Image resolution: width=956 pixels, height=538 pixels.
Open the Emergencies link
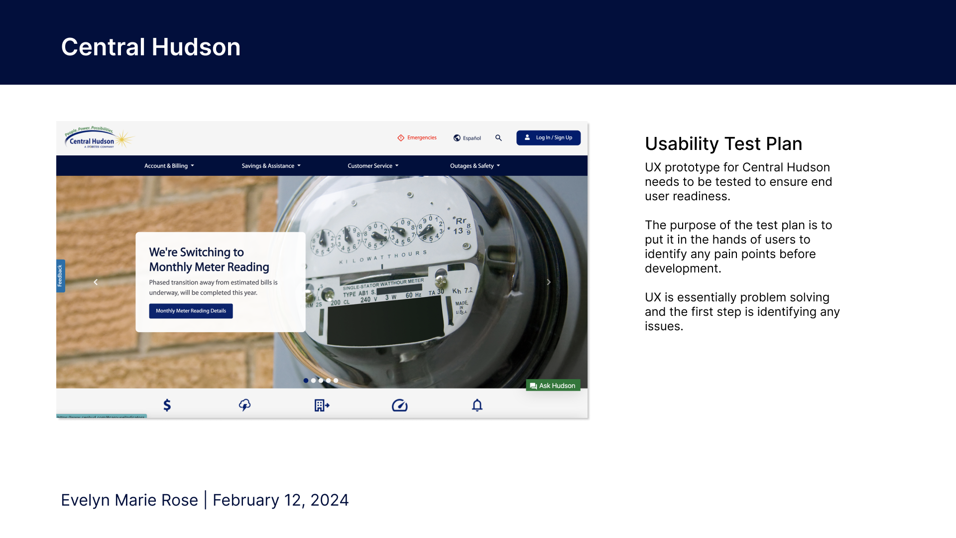pos(417,138)
